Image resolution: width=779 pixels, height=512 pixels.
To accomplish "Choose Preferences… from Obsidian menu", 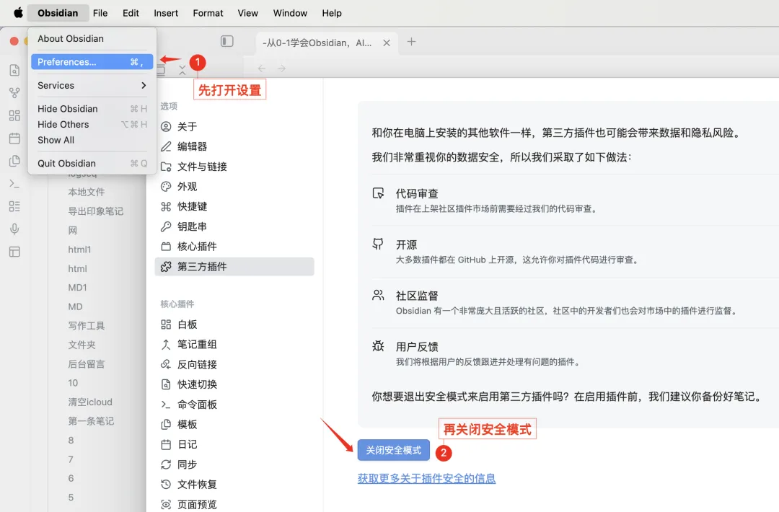I will pyautogui.click(x=92, y=62).
